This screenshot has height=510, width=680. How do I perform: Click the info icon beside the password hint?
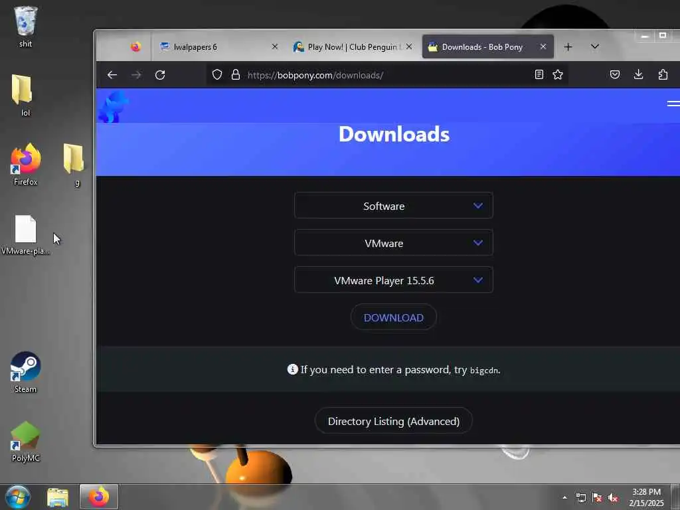coord(293,369)
